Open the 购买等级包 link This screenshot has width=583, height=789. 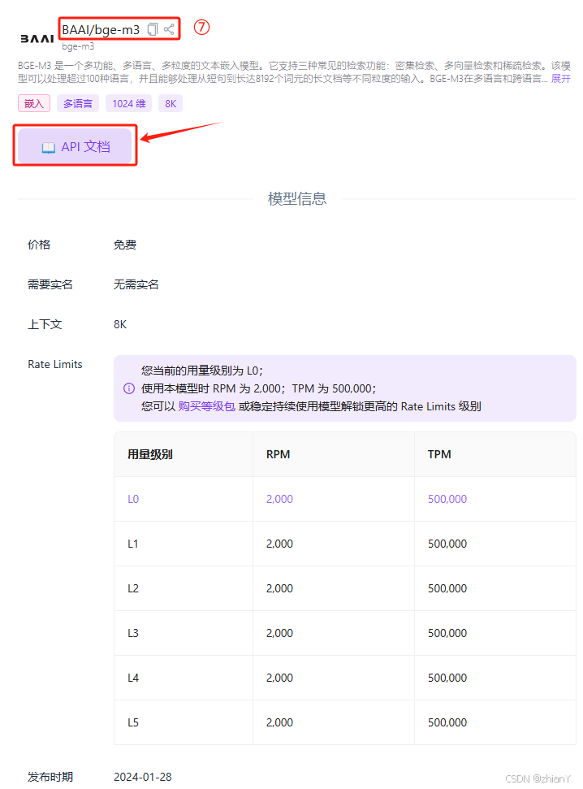[x=207, y=406]
